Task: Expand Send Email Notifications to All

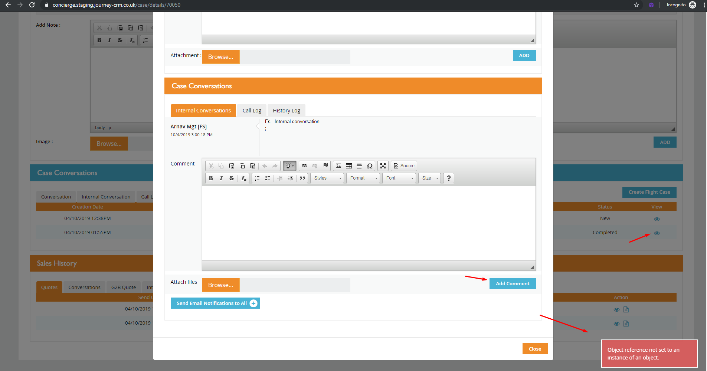Action: point(215,303)
